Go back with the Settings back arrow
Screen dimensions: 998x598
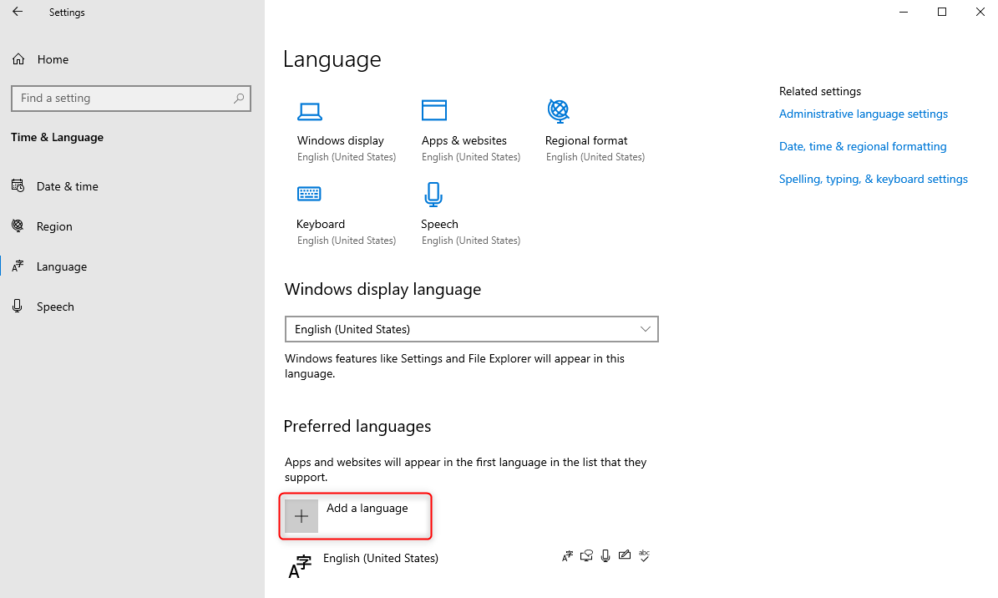18,12
